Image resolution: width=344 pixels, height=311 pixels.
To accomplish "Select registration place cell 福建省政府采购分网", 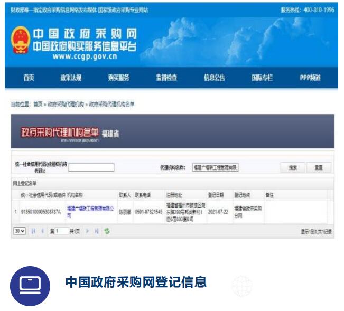I will [x=248, y=212].
